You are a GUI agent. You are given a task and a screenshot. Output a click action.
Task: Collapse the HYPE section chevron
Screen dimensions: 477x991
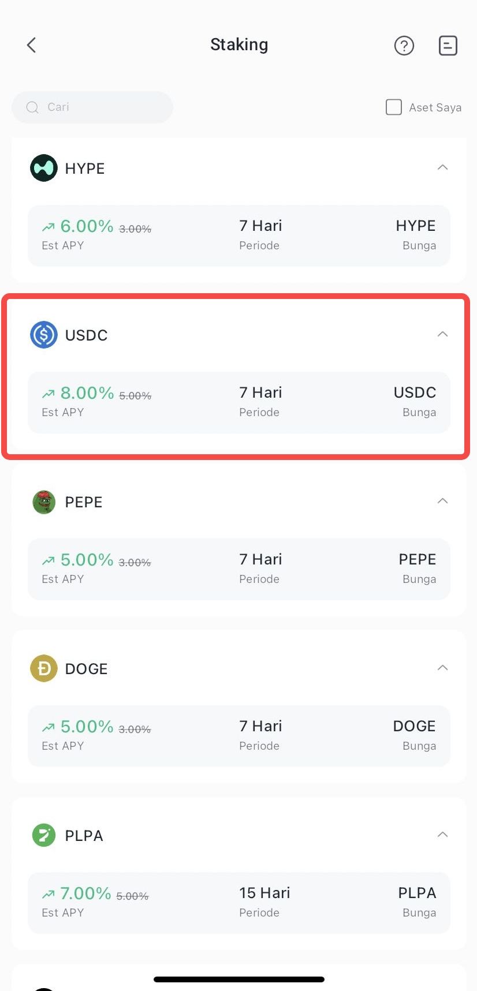pyautogui.click(x=442, y=168)
